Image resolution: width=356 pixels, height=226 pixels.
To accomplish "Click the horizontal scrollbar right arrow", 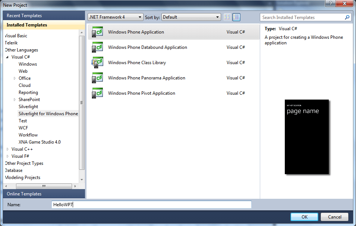I will (75, 186).
